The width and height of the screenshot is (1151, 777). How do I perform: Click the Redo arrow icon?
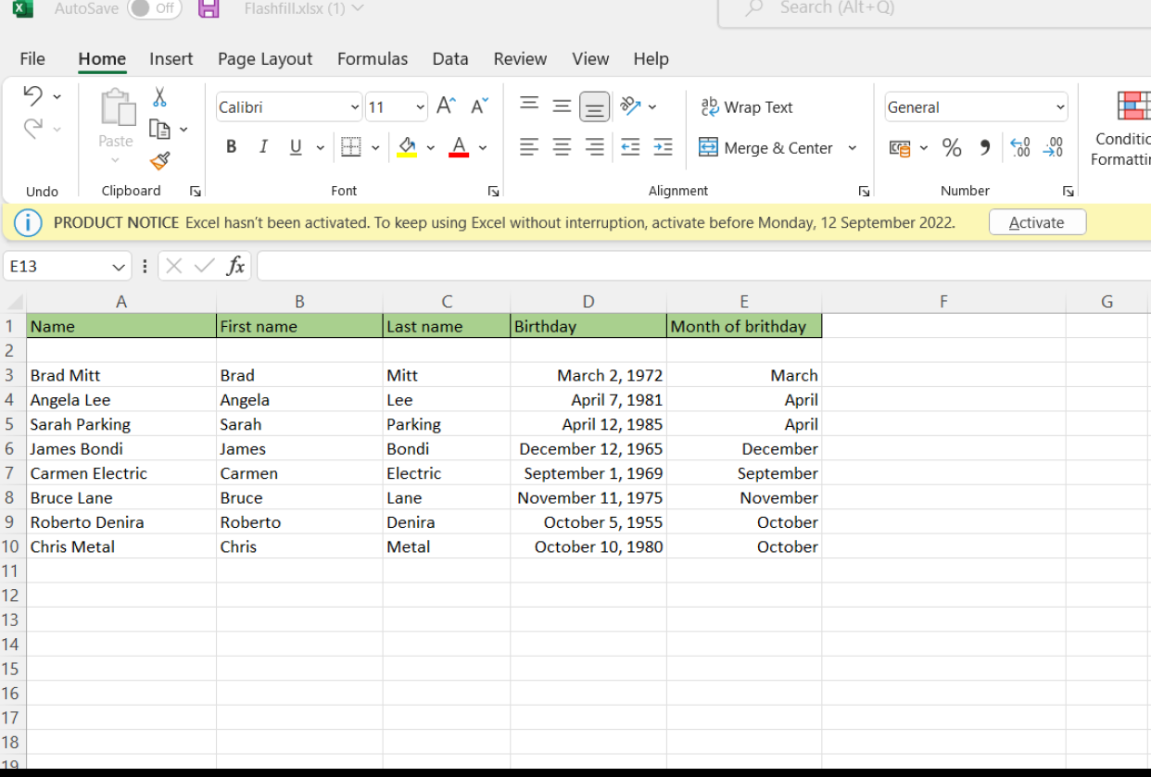point(32,129)
